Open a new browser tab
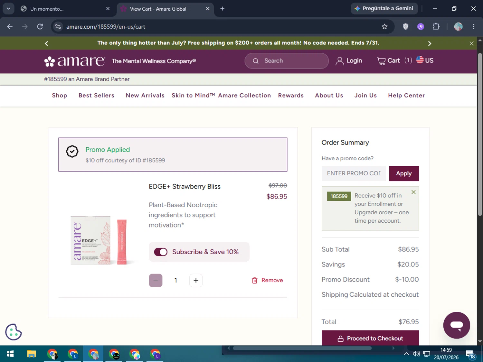 (222, 9)
